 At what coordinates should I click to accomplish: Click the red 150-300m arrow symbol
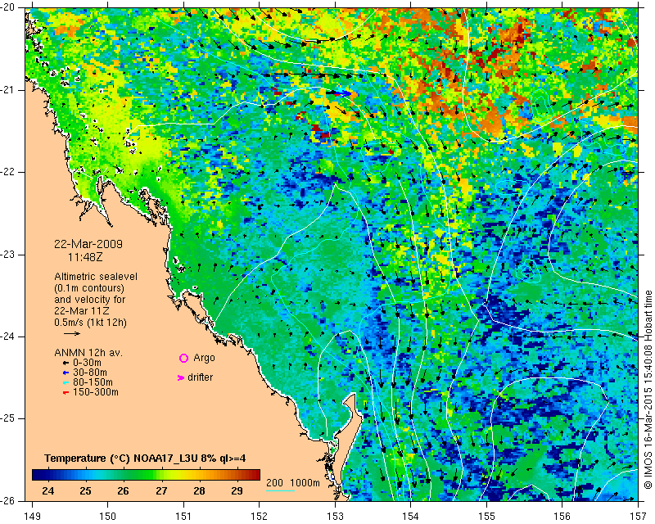click(65, 393)
